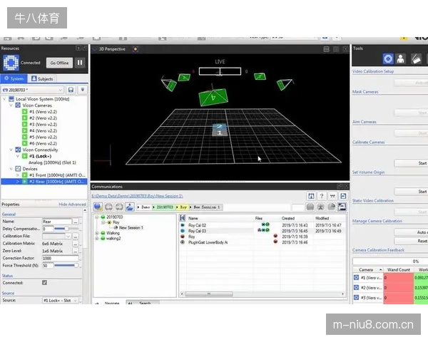The image size is (428, 342).
Task: Collapse the Vicon Cameras node
Action: tap(11, 105)
